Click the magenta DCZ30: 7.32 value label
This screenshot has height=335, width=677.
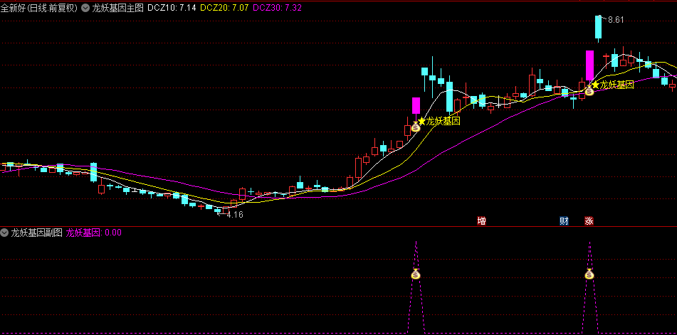click(x=277, y=8)
